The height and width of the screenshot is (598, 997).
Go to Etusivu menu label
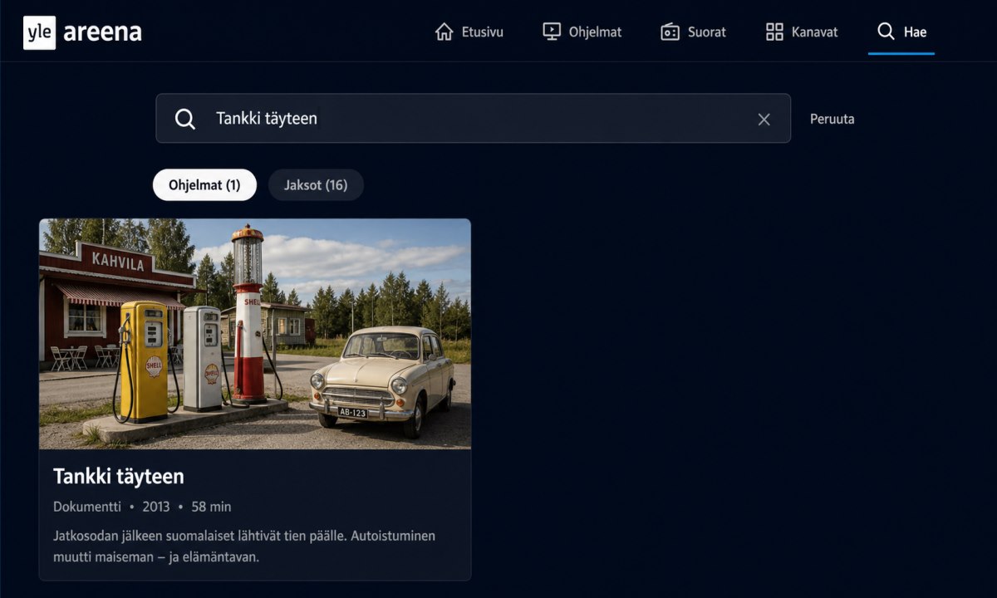tap(484, 32)
